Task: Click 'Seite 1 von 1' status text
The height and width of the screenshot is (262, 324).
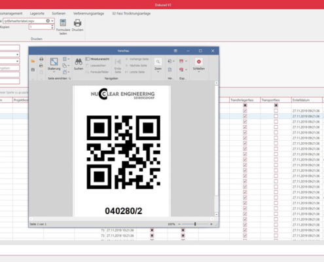Action: pos(38,224)
